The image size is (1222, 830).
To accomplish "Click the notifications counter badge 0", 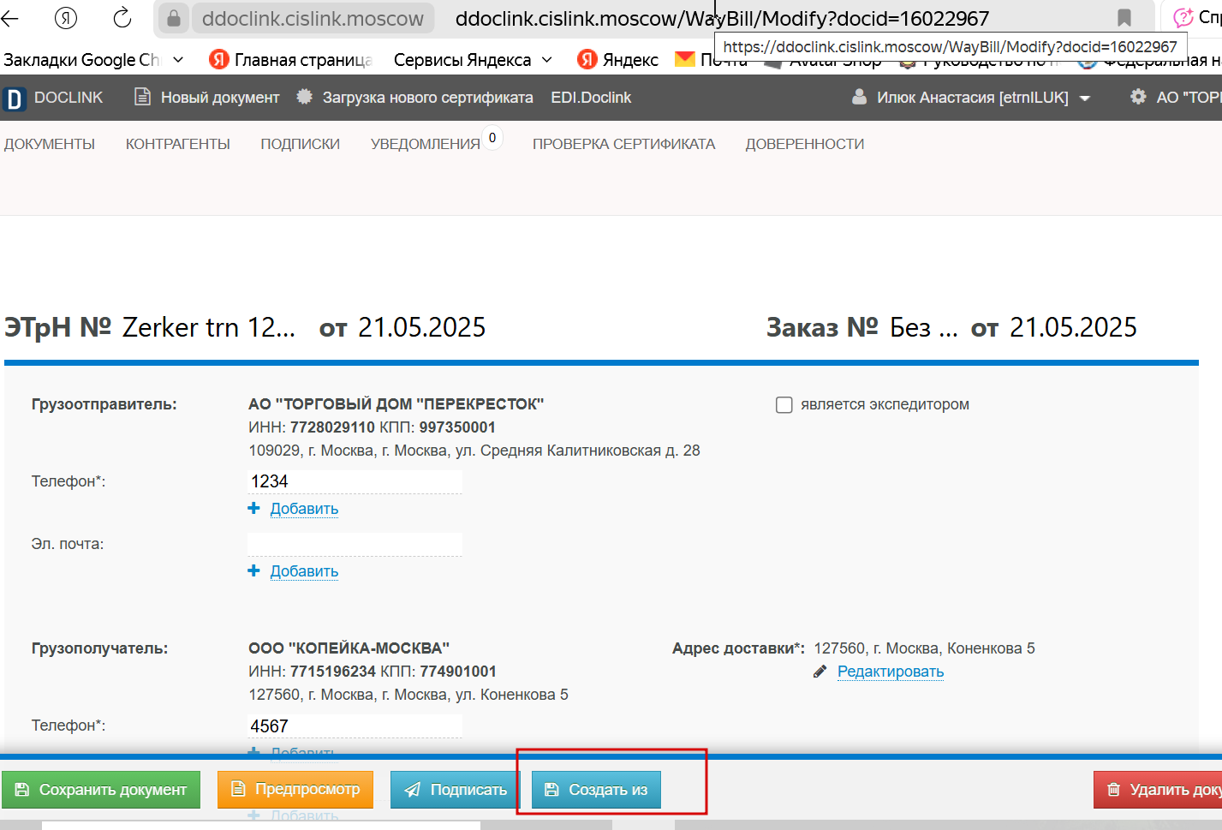I will point(492,137).
